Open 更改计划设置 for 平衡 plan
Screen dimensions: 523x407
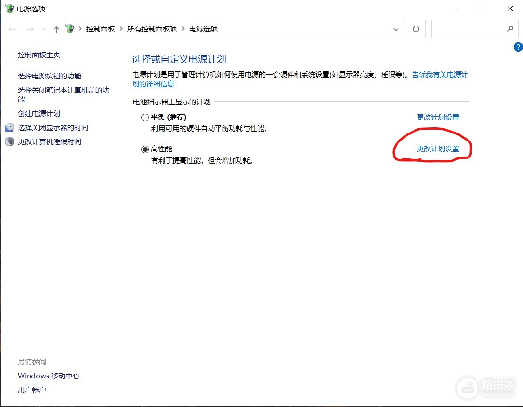pos(437,117)
